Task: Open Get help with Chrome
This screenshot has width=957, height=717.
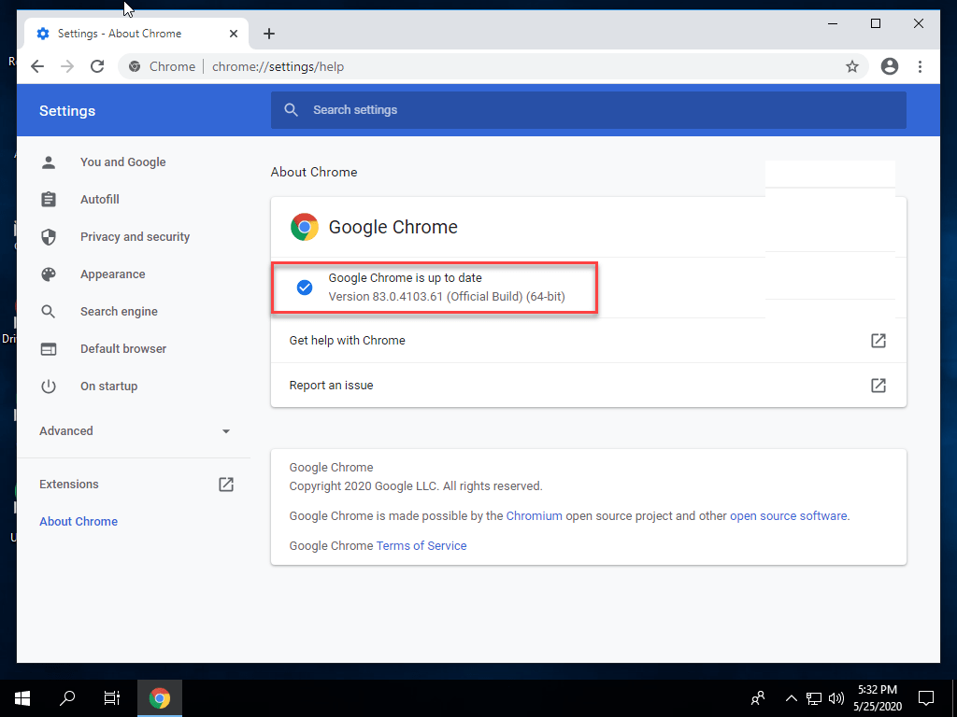Action: [x=589, y=340]
